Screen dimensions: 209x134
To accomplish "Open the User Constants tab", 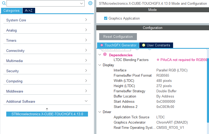I will click(156, 45).
